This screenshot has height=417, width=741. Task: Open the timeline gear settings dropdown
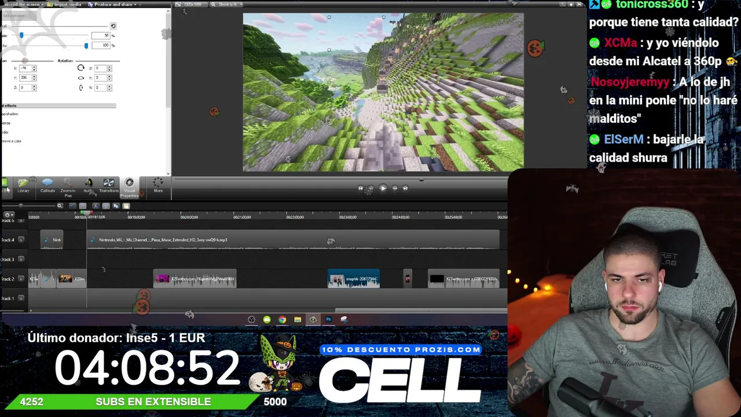tap(8, 215)
